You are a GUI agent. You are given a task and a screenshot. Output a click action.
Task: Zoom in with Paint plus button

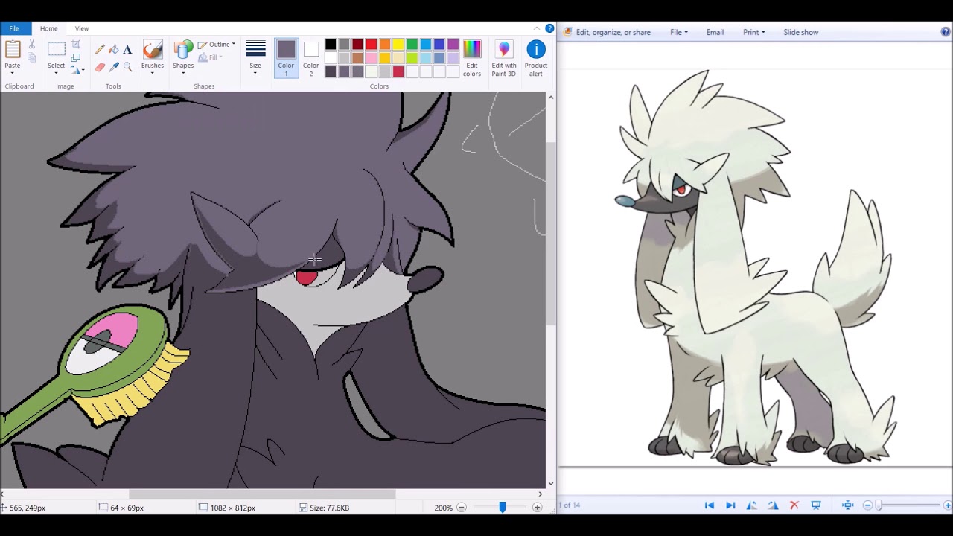(537, 508)
